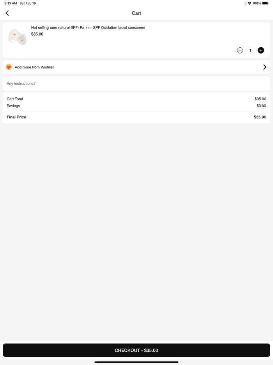Click the Savings amount $0.00
Image resolution: width=273 pixels, height=365 pixels.
click(x=261, y=106)
